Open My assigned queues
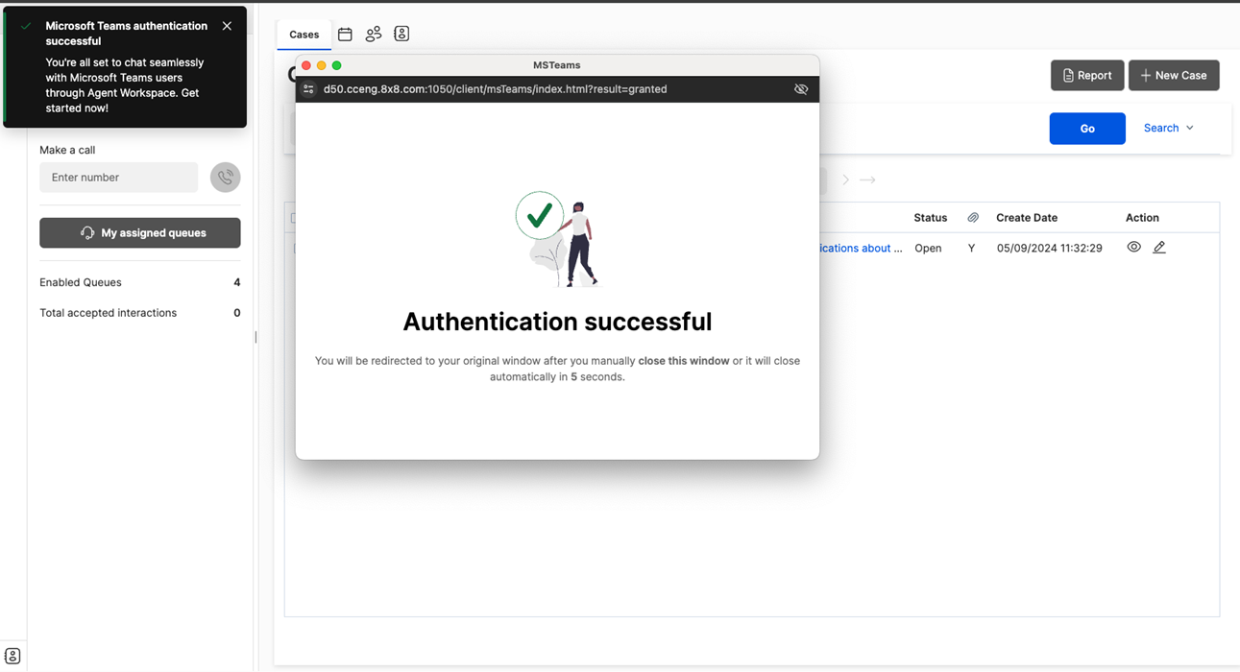The image size is (1240, 672). click(140, 232)
